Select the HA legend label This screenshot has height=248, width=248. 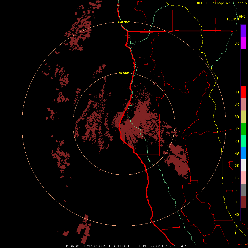coord(236,92)
